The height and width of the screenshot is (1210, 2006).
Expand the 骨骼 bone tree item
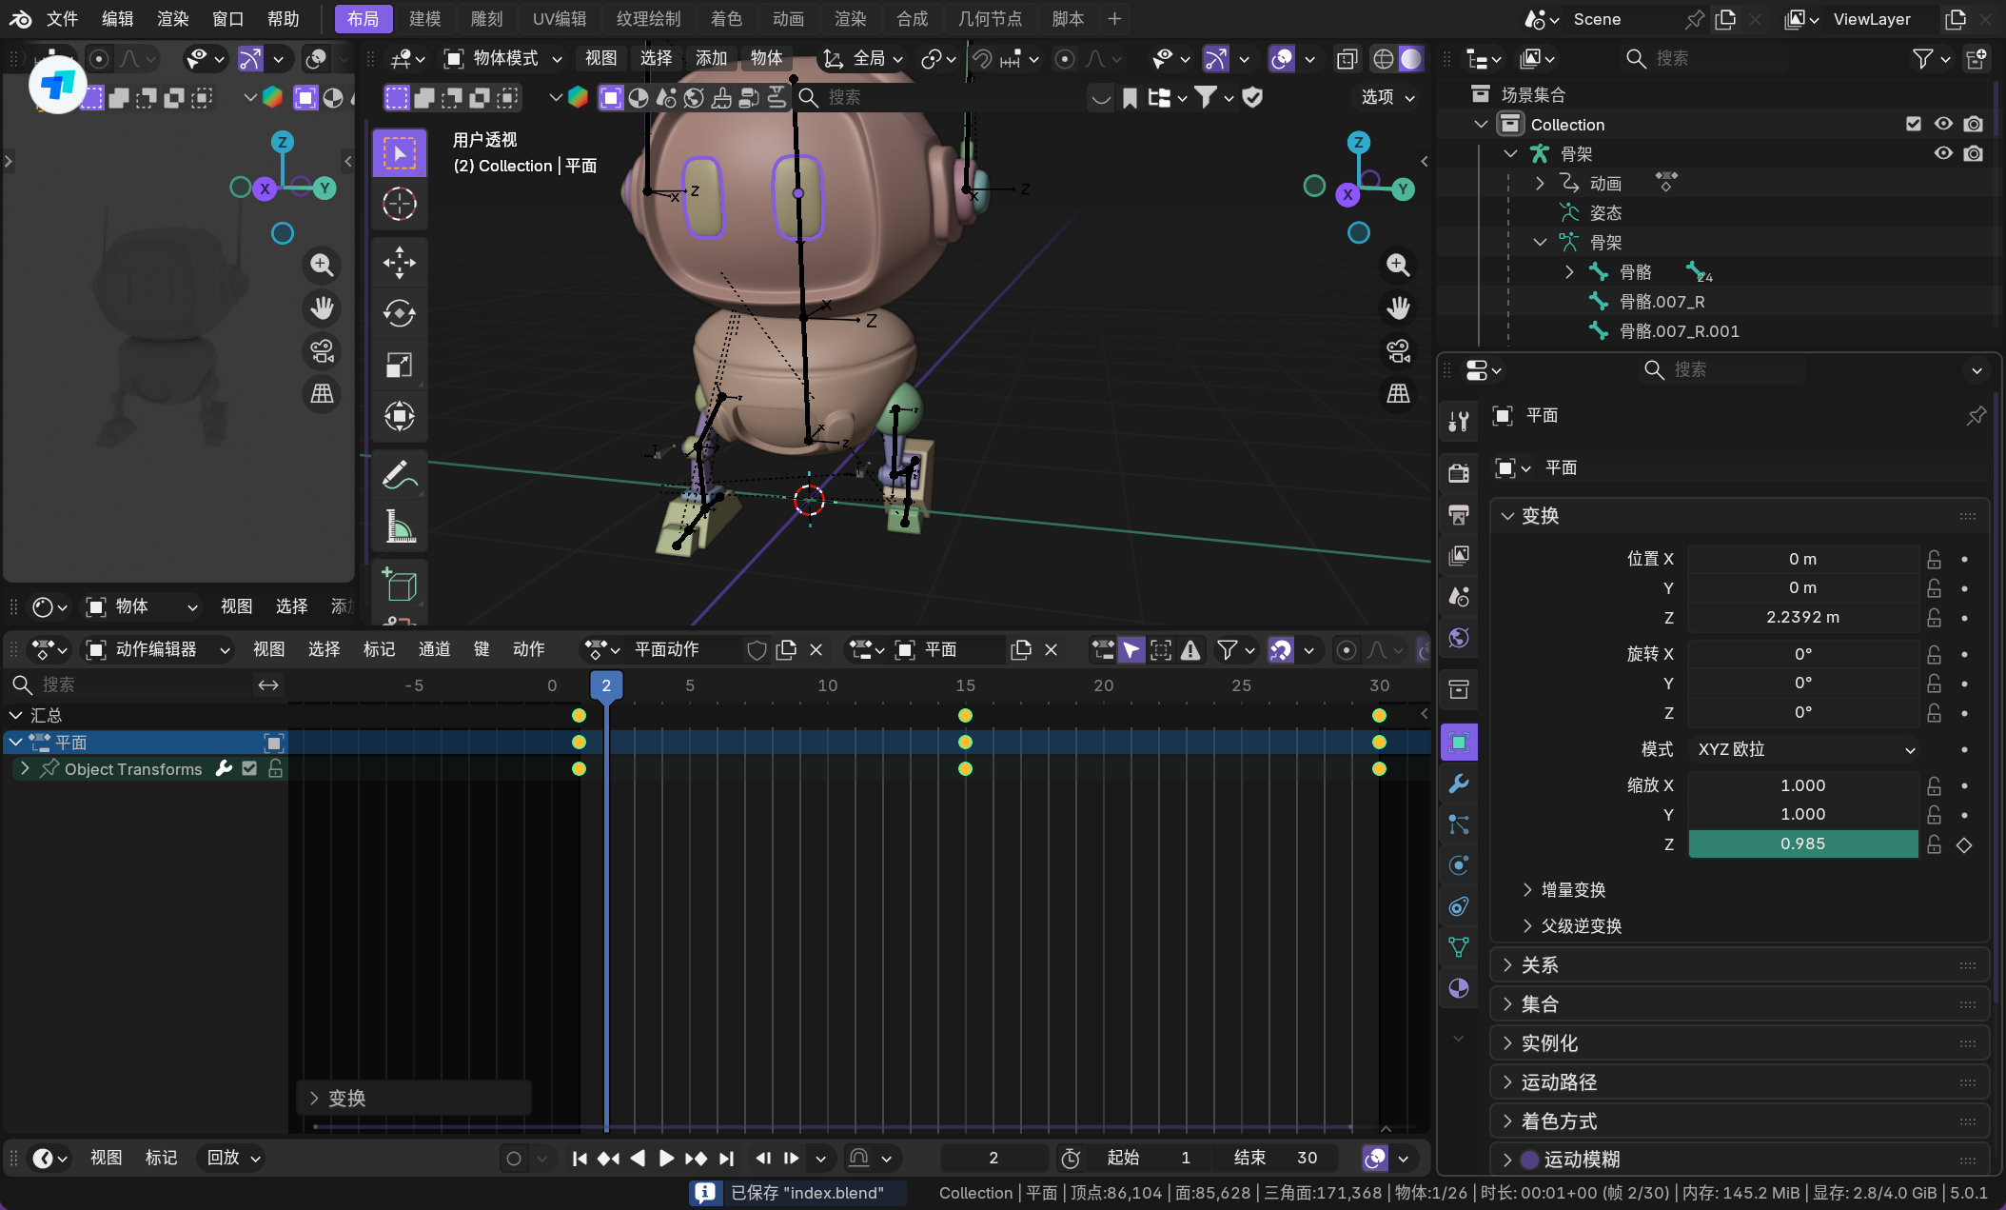(x=1569, y=272)
